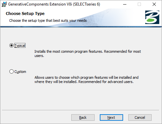Click the Choose Setup Type heading

[x=25, y=14]
